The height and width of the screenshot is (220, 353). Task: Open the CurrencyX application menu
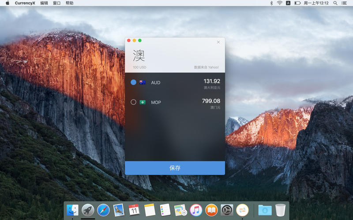coord(25,3)
